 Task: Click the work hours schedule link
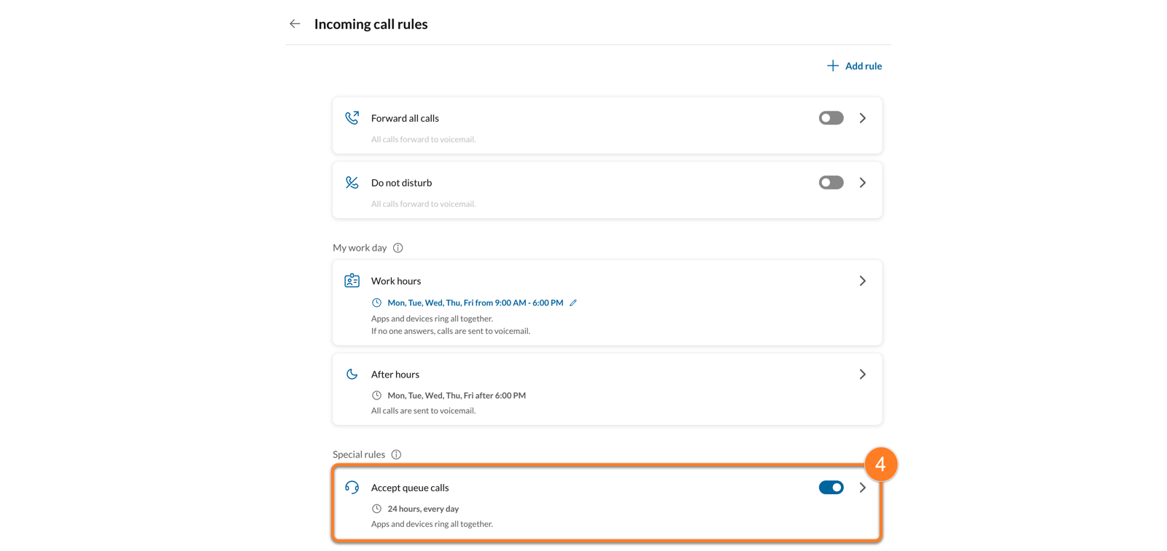point(475,303)
